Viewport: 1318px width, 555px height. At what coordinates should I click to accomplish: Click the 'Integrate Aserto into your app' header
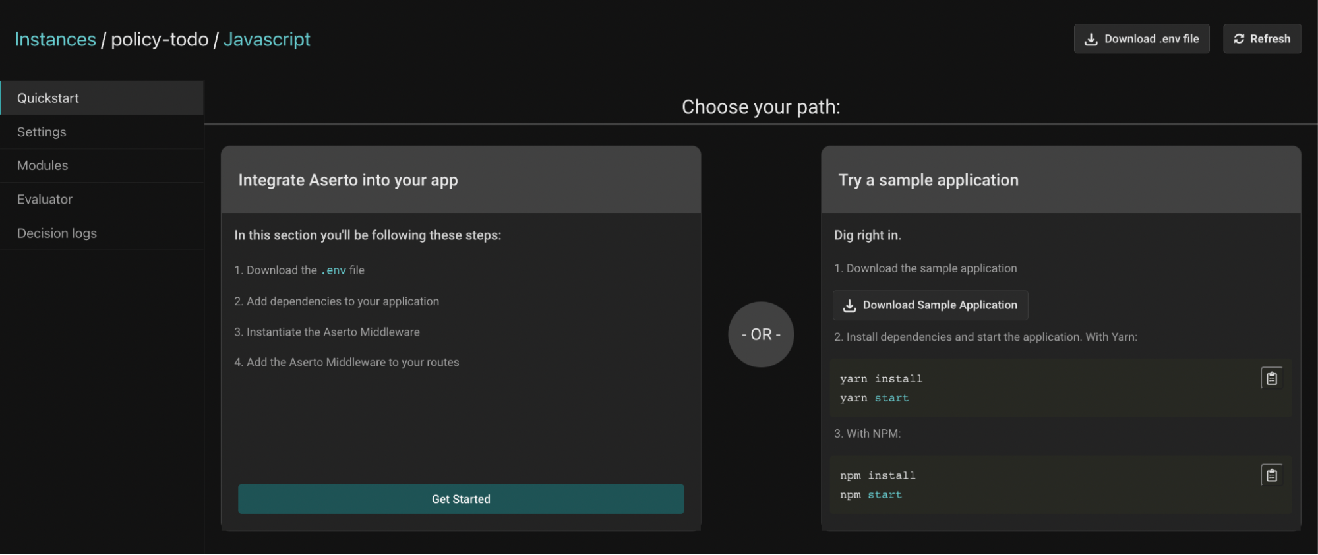[x=348, y=180]
